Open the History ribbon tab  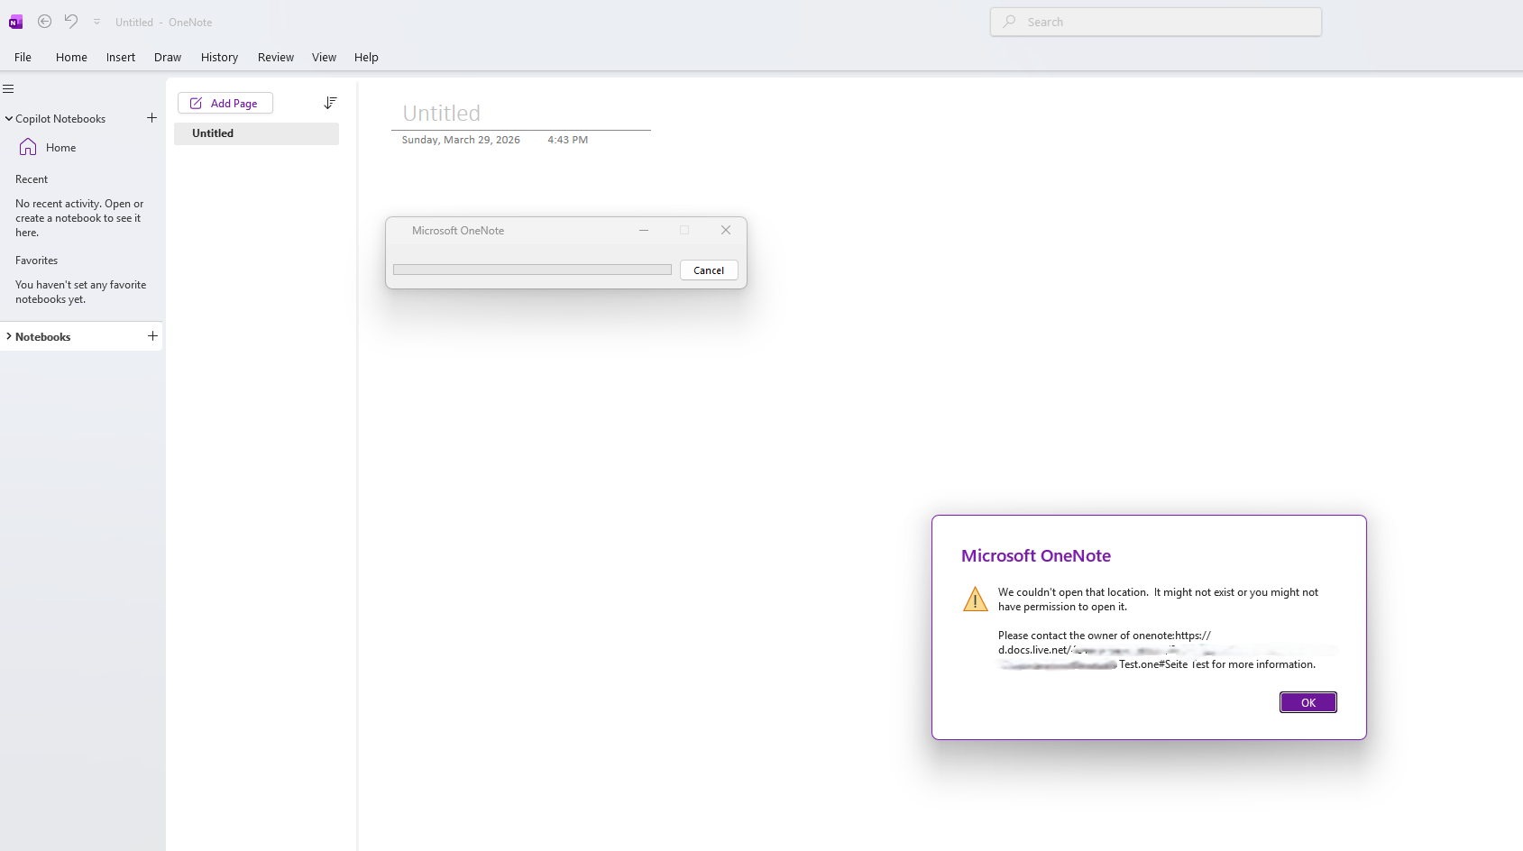click(x=219, y=57)
